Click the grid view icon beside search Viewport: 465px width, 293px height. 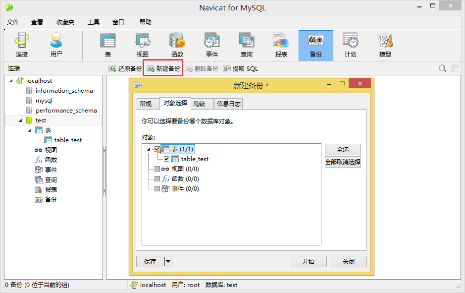coord(455,68)
